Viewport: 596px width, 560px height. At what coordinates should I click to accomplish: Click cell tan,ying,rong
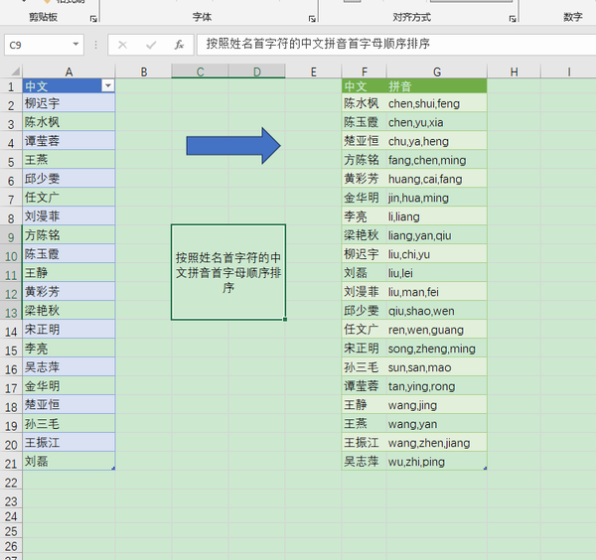(x=437, y=385)
